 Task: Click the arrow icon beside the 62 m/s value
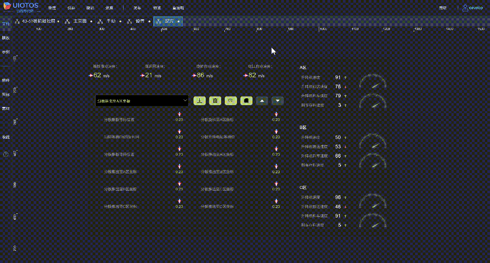coord(91,76)
